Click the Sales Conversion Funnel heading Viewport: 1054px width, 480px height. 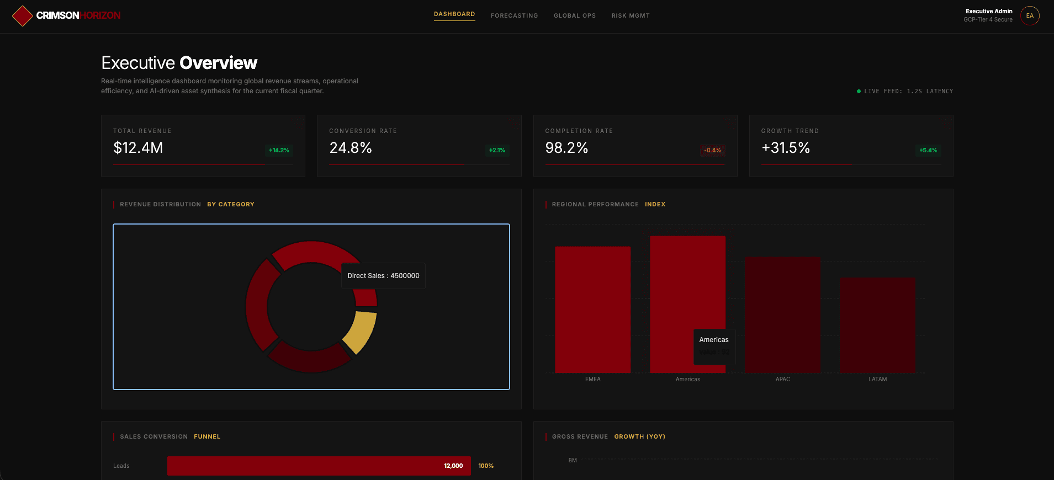170,437
